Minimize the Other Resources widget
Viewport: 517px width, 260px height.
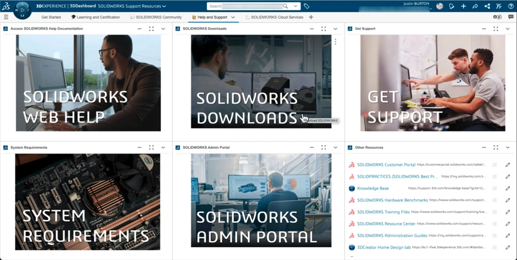point(484,147)
